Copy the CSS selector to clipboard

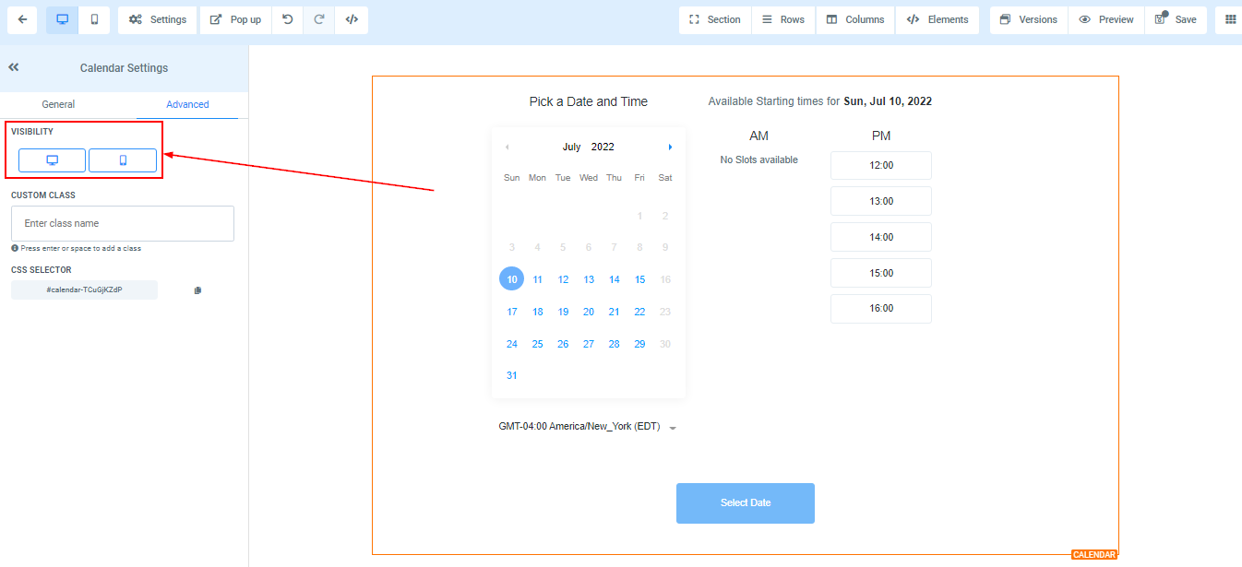tap(197, 290)
